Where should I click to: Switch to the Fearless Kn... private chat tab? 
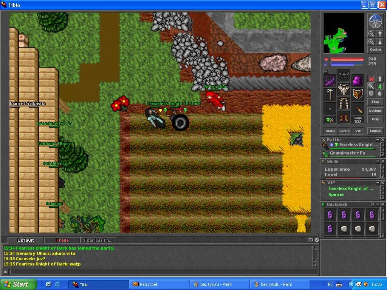pos(98,240)
